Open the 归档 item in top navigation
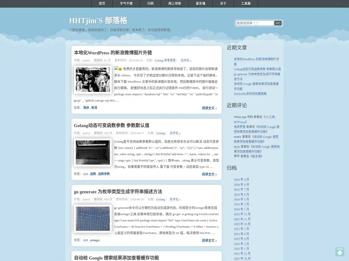This screenshot has width=349, height=261. (x=150, y=3)
